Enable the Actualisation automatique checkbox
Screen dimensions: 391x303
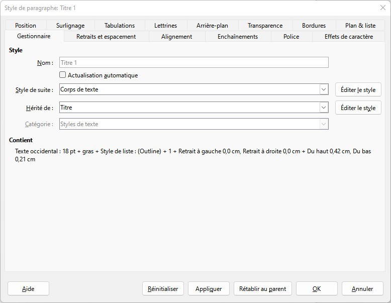[63, 75]
